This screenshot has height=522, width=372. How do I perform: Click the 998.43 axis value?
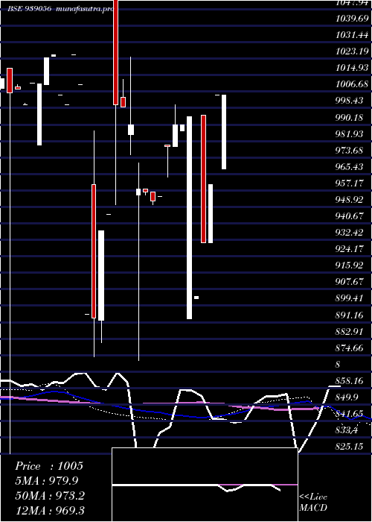(x=350, y=101)
